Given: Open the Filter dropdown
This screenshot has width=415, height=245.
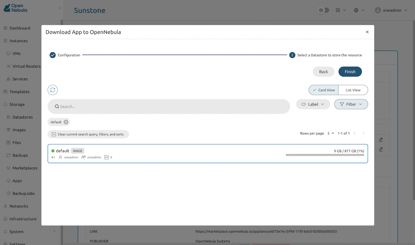Looking at the screenshot, I should (351, 104).
